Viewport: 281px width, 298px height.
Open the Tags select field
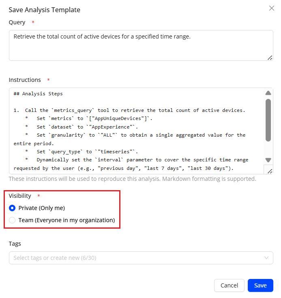tap(138, 258)
